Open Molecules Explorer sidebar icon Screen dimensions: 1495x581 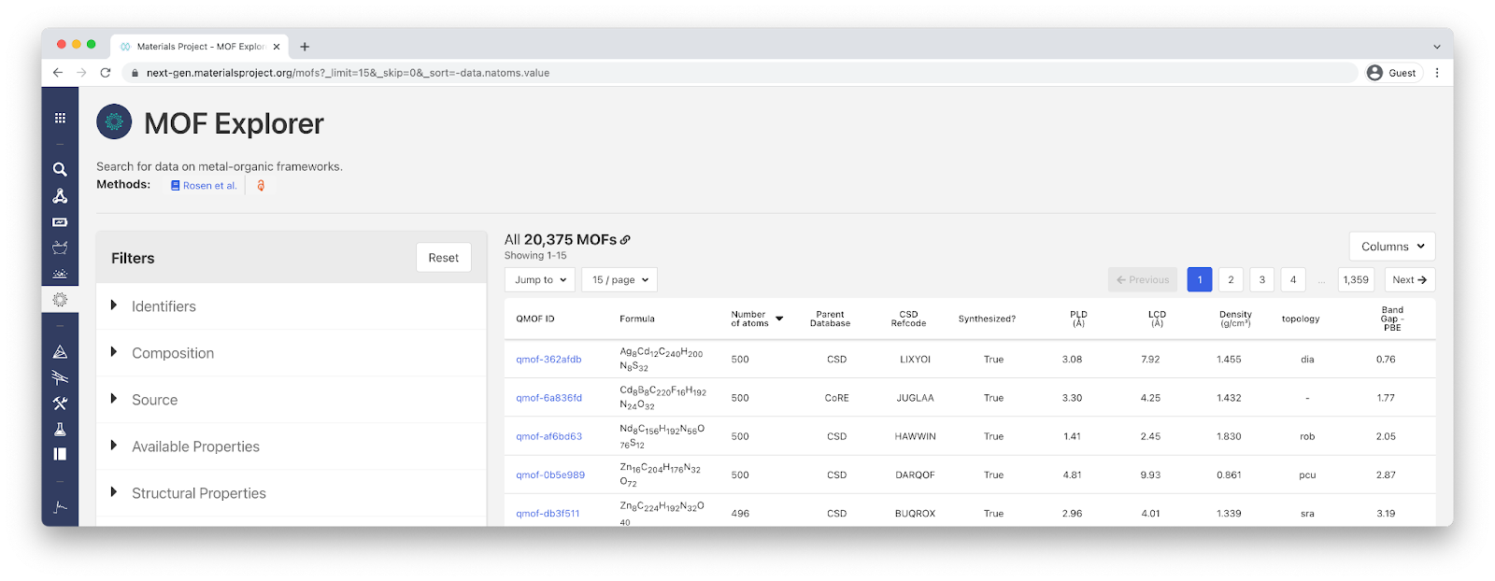tap(60, 196)
